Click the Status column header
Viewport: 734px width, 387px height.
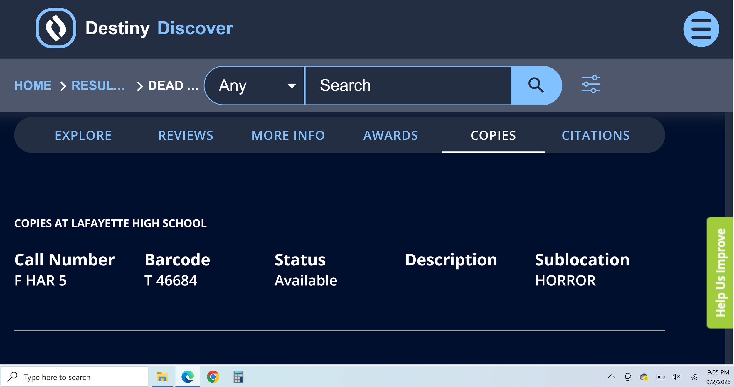coord(300,260)
